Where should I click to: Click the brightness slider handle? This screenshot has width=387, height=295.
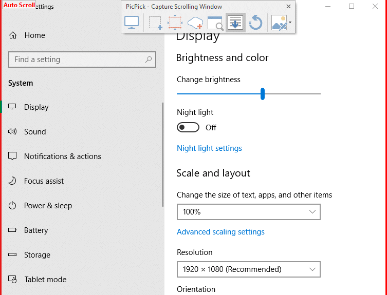click(x=263, y=94)
